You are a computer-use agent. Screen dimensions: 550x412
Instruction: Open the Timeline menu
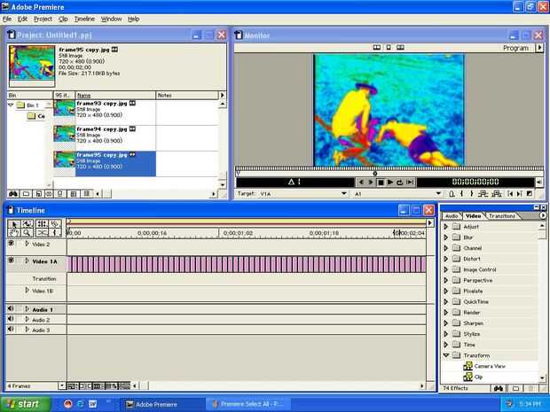84,19
